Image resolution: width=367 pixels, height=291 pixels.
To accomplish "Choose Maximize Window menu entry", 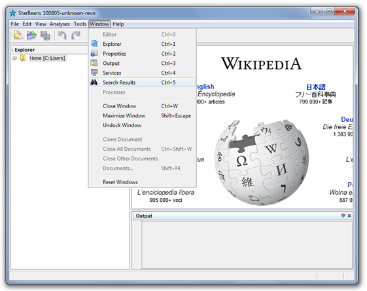I will pos(143,115).
